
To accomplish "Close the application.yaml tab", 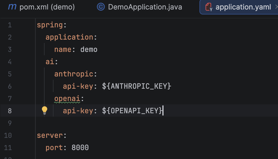I will click(276, 7).
